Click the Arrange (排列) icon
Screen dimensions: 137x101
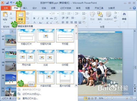(x=100, y=14)
